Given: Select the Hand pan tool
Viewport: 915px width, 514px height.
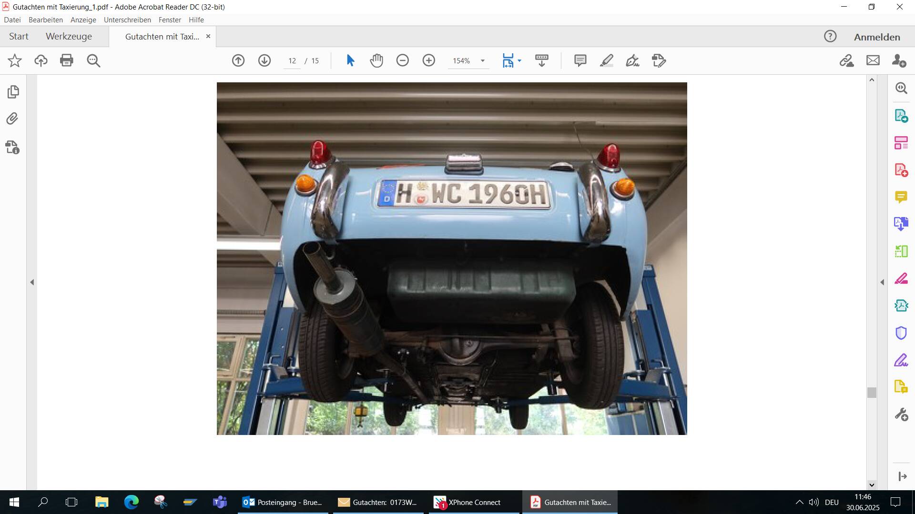Looking at the screenshot, I should point(376,60).
